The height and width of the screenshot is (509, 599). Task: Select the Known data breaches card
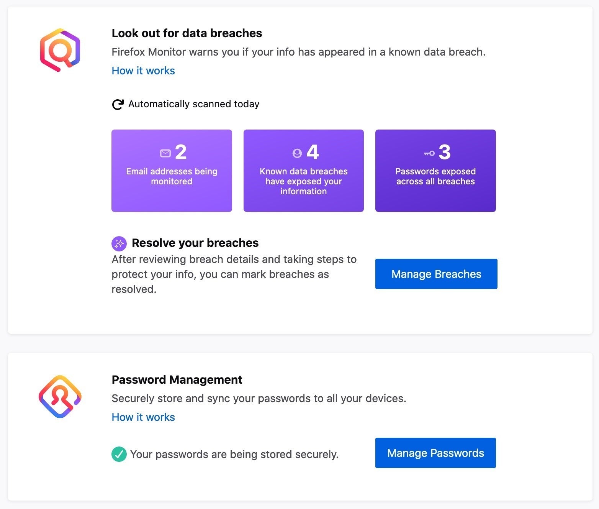tap(304, 171)
